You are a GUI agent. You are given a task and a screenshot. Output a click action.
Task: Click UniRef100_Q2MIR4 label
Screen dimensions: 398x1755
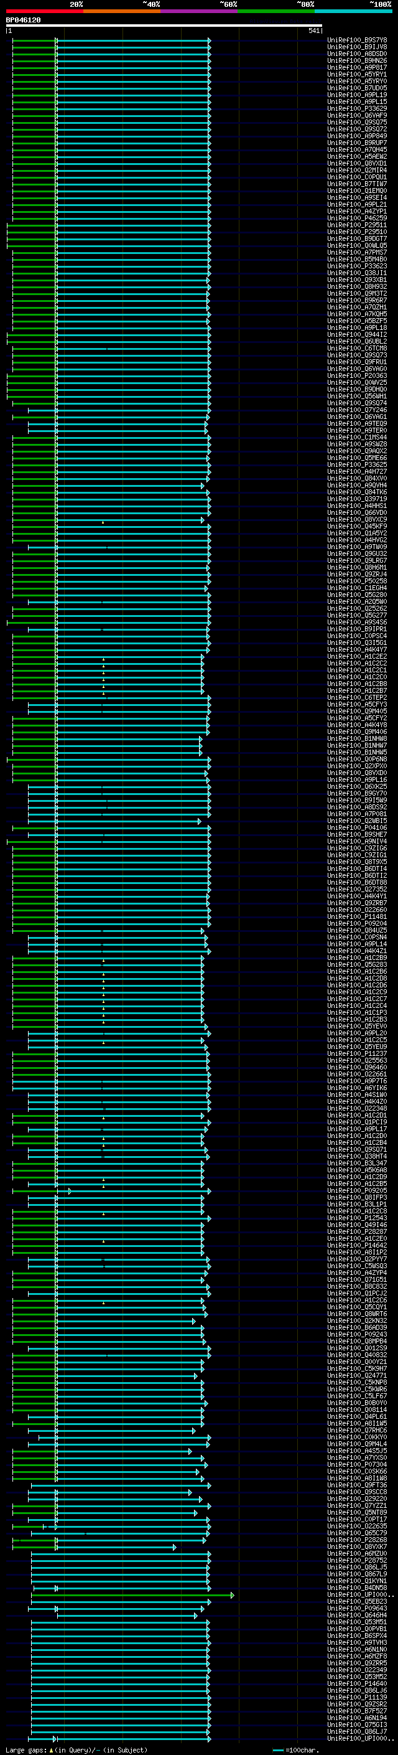[x=357, y=171]
